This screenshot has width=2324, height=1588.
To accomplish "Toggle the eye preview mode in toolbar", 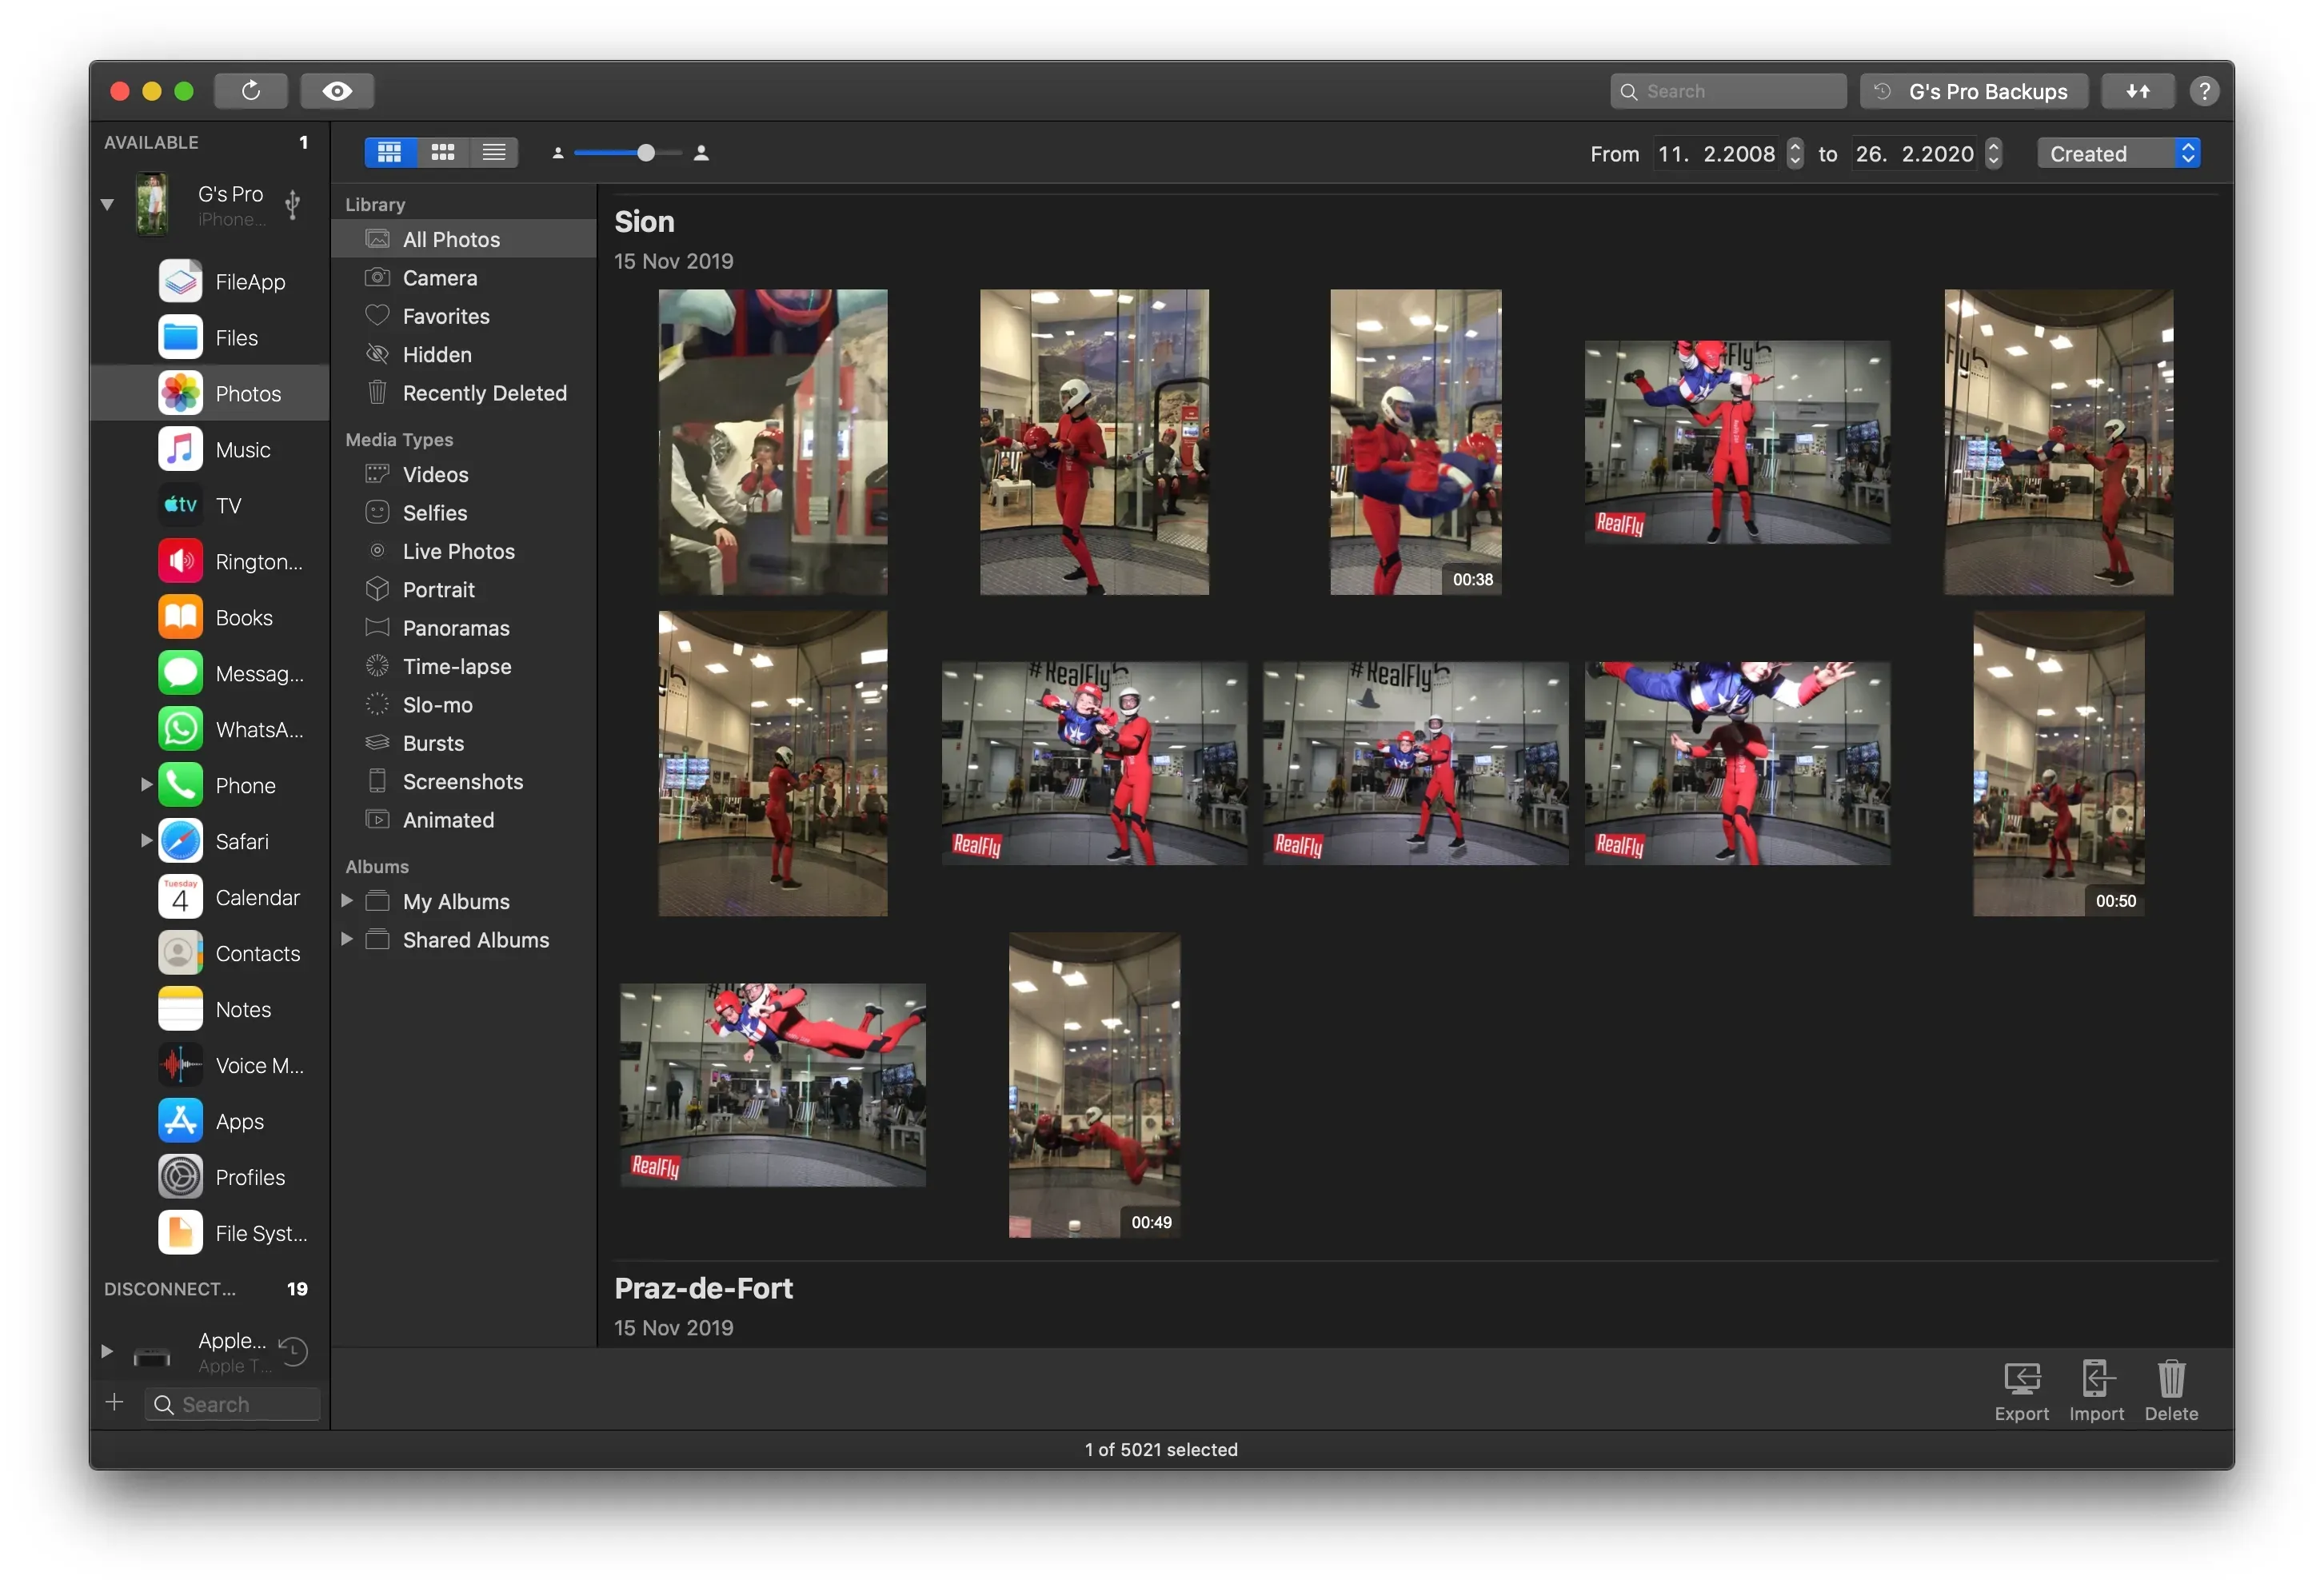I will tap(337, 90).
